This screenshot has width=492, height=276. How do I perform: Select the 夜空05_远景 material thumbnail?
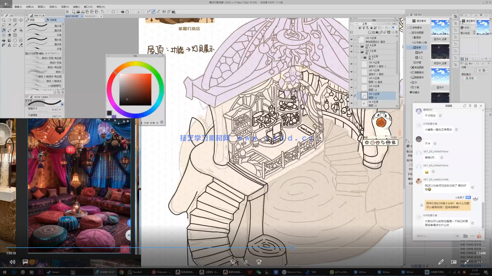pos(440,52)
